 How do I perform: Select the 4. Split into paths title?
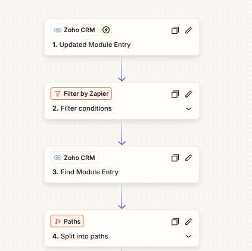click(80, 236)
